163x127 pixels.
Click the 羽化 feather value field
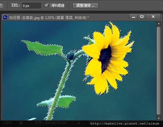pyautogui.click(x=32, y=6)
